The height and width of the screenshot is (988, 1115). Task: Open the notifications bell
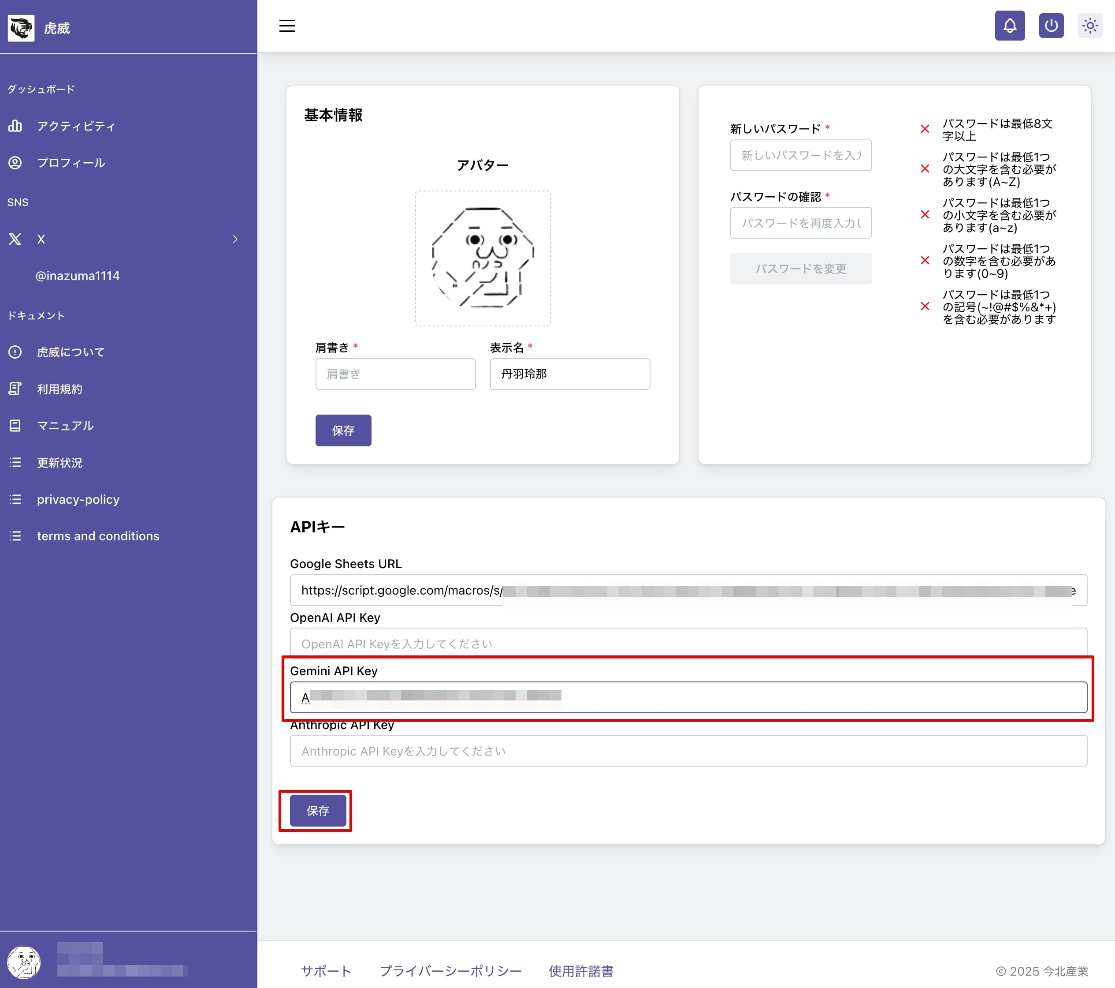tap(1009, 26)
